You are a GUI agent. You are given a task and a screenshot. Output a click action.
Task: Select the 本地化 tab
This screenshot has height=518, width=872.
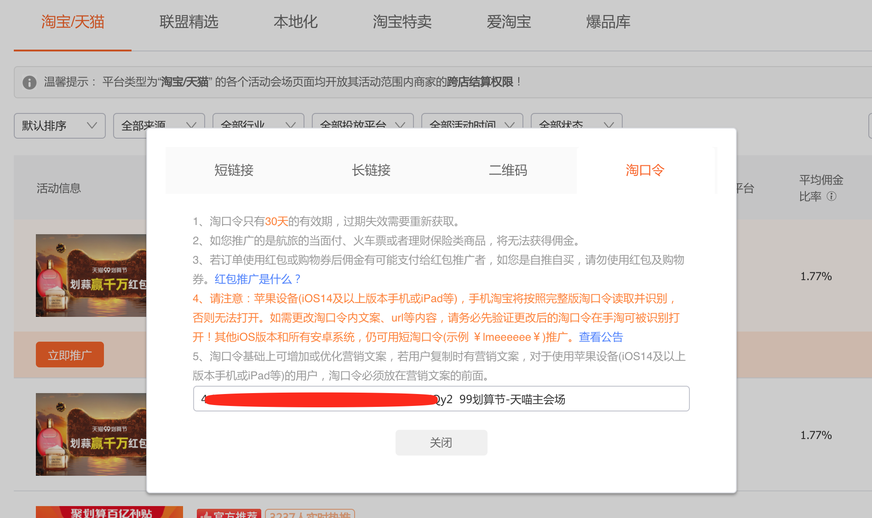pos(296,22)
